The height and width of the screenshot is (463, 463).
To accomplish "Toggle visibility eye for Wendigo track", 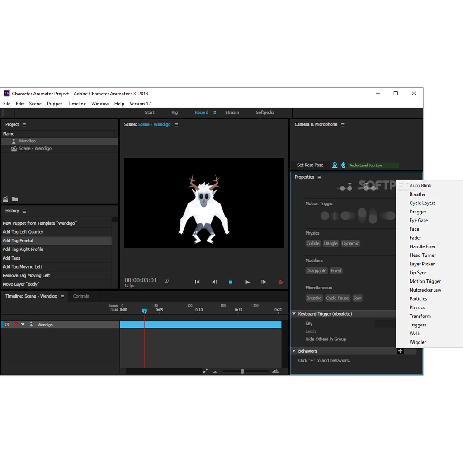I will 7,325.
